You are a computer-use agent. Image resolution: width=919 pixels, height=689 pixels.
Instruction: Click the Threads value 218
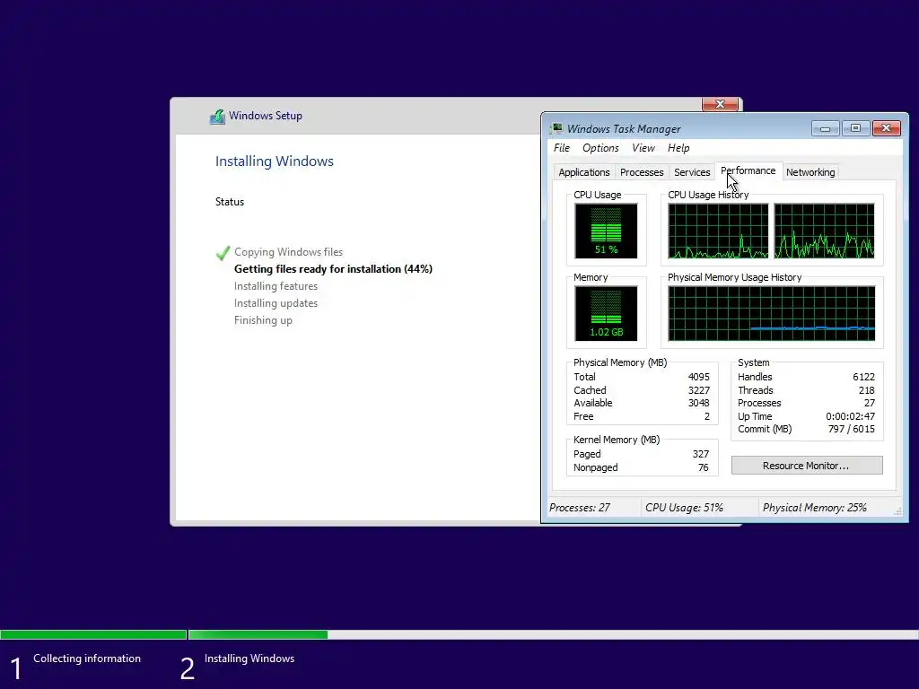[x=866, y=390]
